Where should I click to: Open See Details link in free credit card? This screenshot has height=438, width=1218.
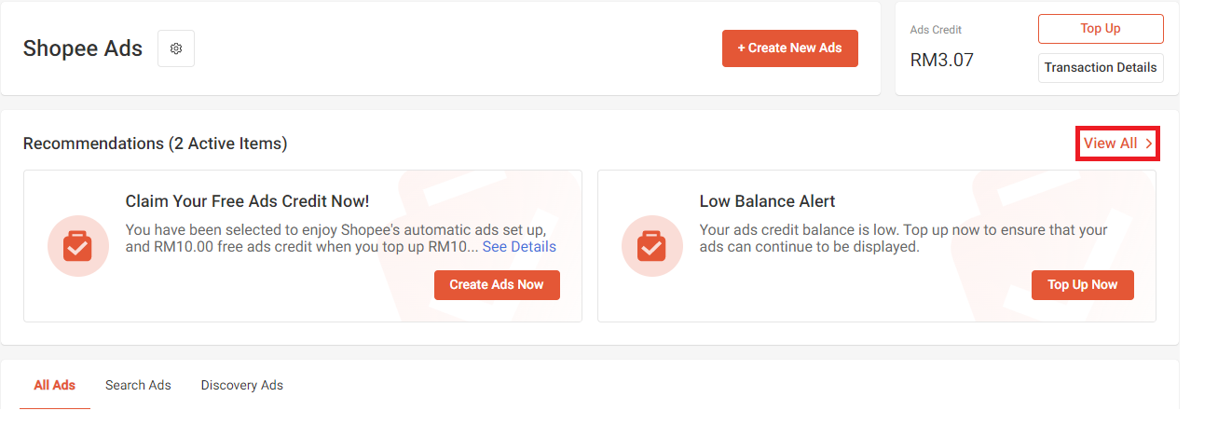(519, 247)
